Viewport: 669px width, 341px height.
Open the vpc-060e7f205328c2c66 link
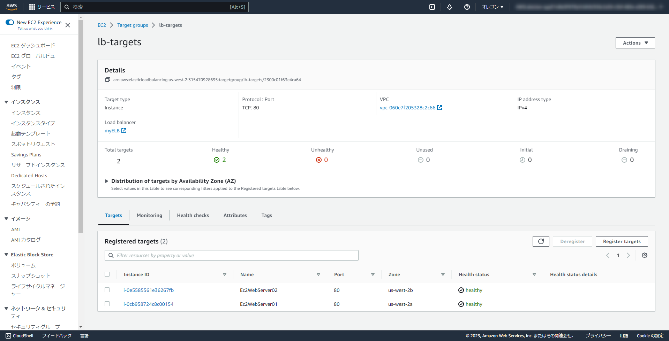click(407, 108)
